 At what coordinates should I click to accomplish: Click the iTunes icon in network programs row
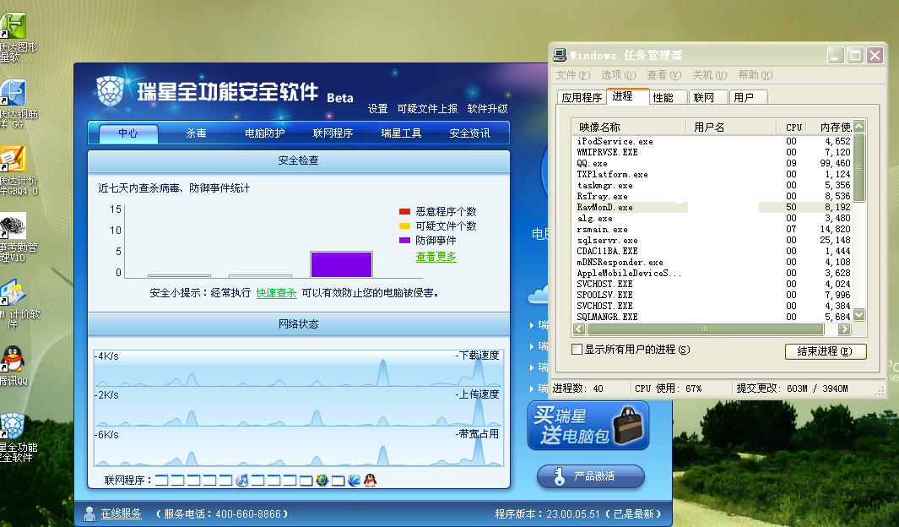coord(242,481)
